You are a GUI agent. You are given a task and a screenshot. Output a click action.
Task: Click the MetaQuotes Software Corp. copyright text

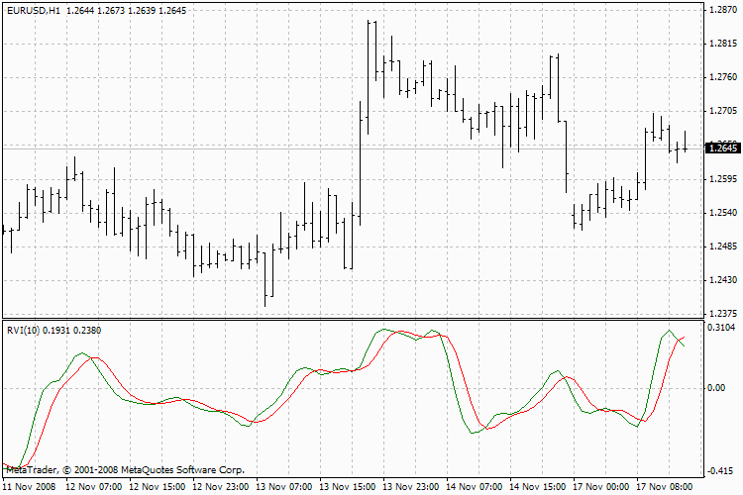click(183, 470)
